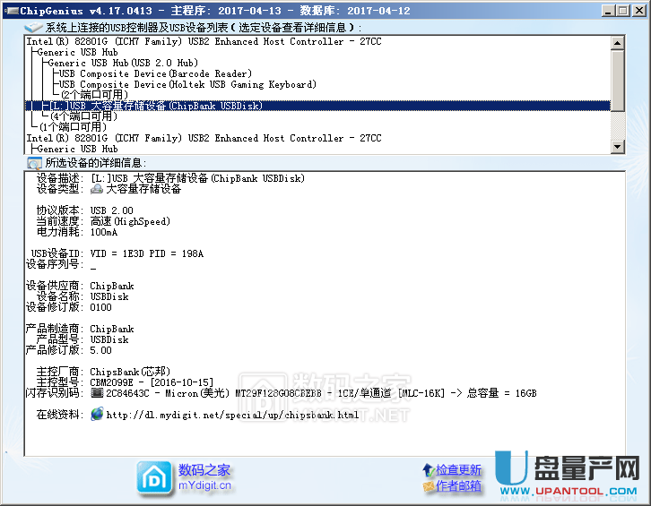
Task: Click the dropdown arrow icon above device list
Action: tap(34, 28)
